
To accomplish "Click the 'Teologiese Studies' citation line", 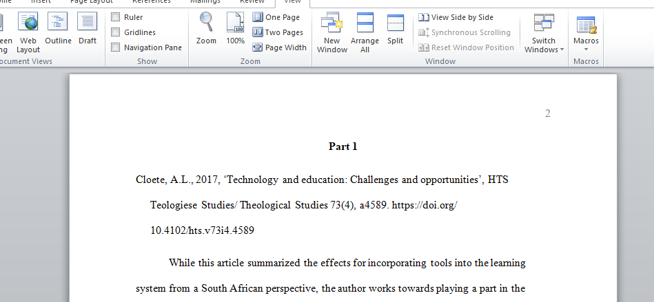I will coord(304,205).
